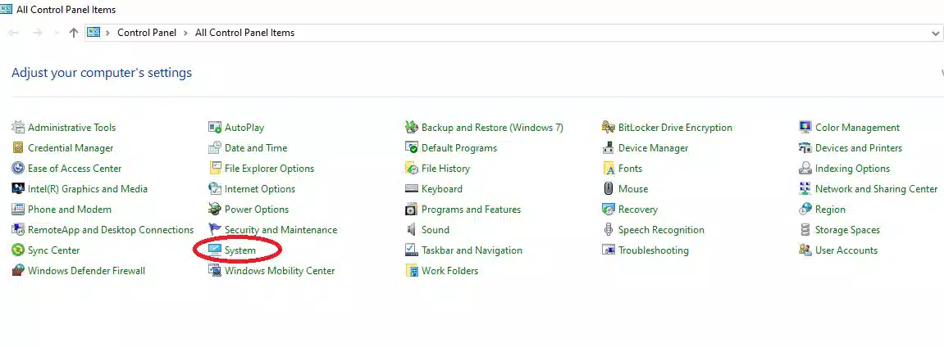Viewport: 944px width, 347px height.
Task: Click the Mouse icon
Action: (609, 189)
